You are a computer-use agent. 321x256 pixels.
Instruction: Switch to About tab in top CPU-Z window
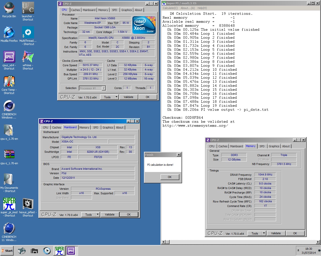[x=138, y=10]
